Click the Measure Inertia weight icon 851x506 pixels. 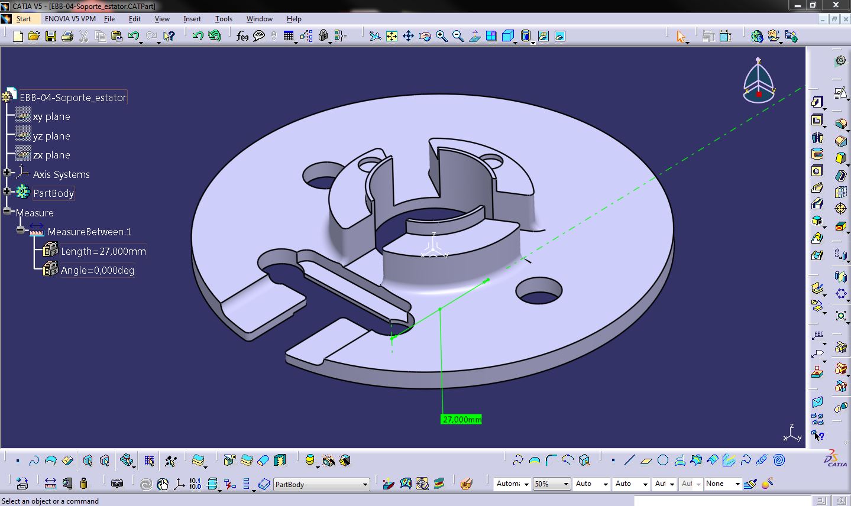coord(83,483)
